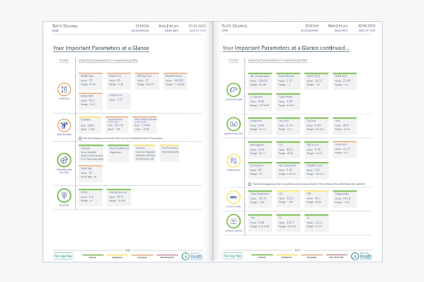424x282 pixels.
Task: Open the Fasting Glucose parameter card
Action: [119, 196]
